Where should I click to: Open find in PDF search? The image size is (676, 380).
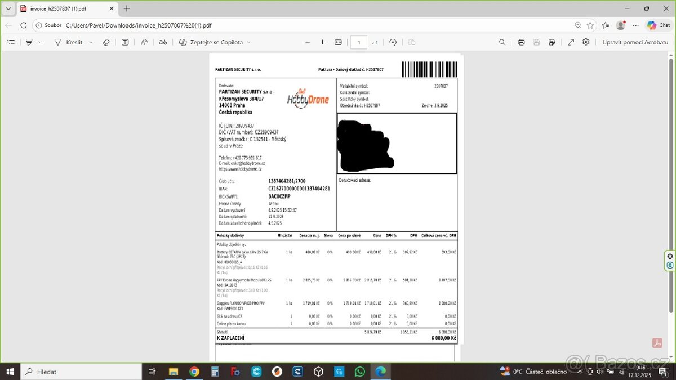point(502,42)
